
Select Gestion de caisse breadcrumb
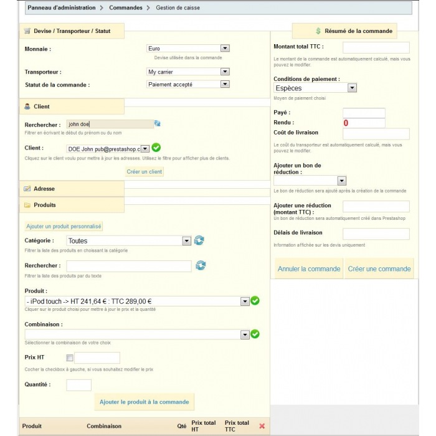178,7
